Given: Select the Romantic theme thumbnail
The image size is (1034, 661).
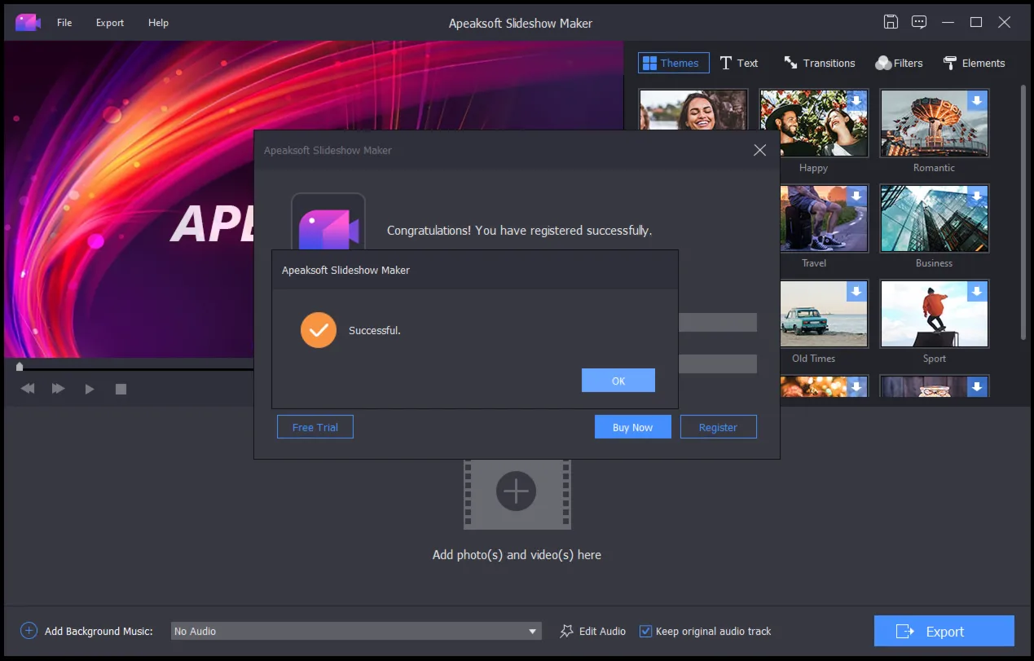Looking at the screenshot, I should [x=934, y=123].
